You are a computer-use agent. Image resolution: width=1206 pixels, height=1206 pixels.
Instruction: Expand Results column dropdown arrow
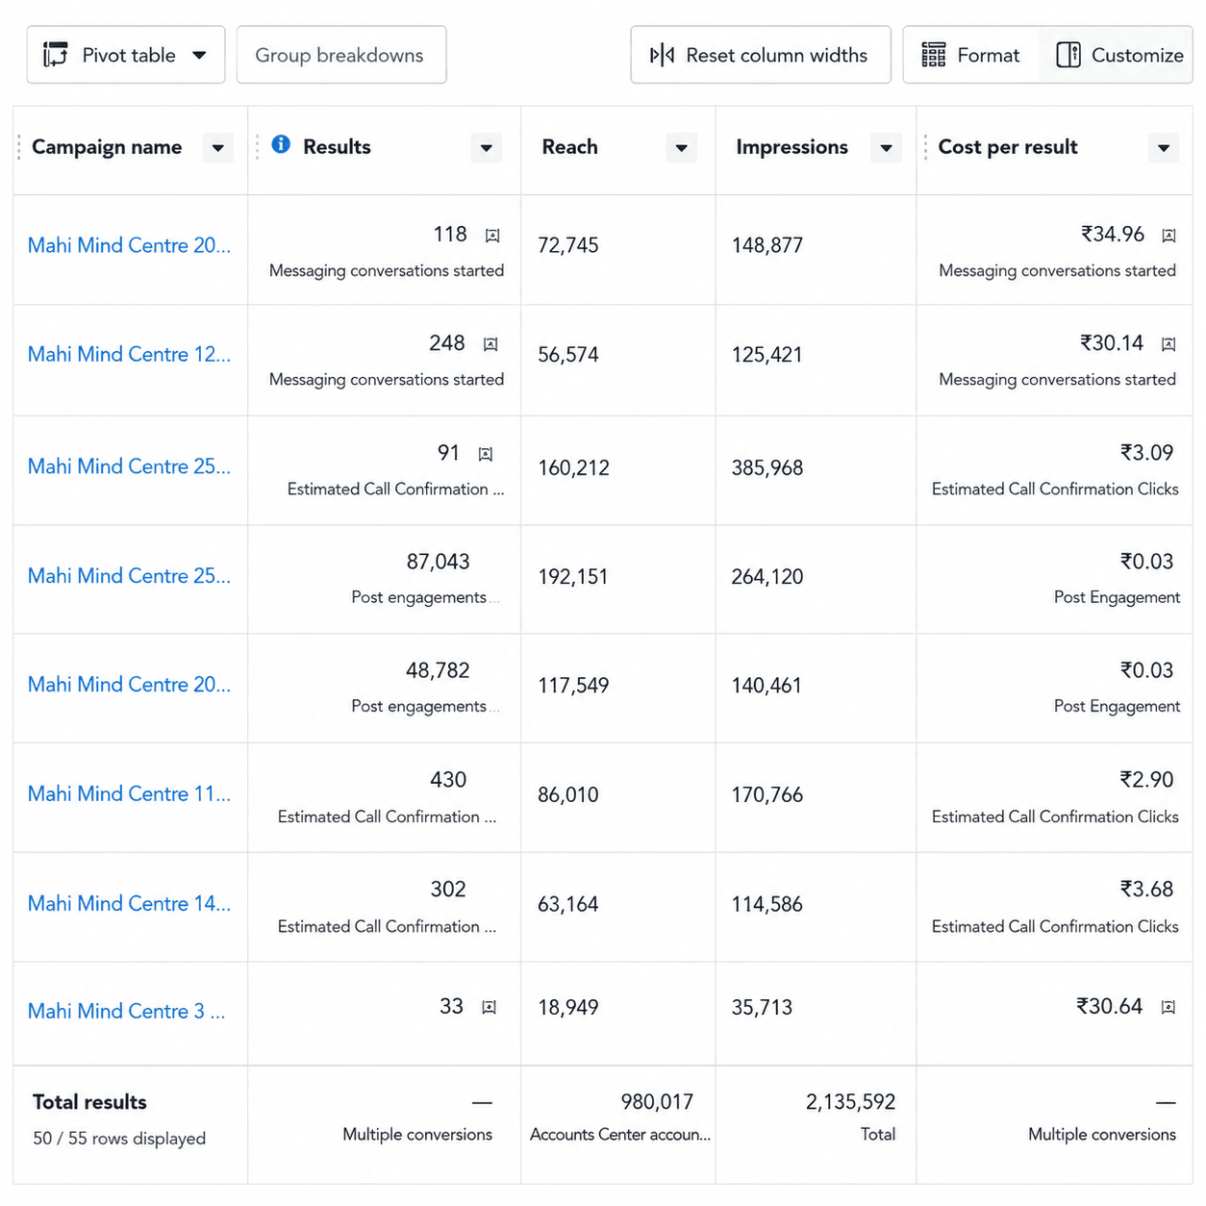pyautogui.click(x=487, y=148)
